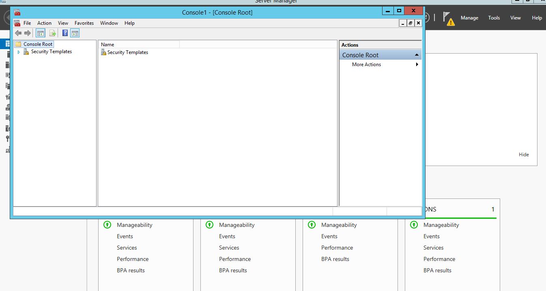Open Server Manager notifications flag icon

point(448,19)
